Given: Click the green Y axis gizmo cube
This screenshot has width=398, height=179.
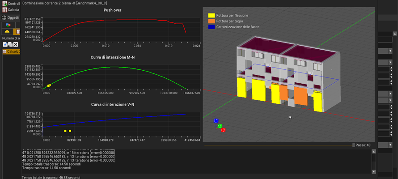Looking at the screenshot, I should [220, 126].
